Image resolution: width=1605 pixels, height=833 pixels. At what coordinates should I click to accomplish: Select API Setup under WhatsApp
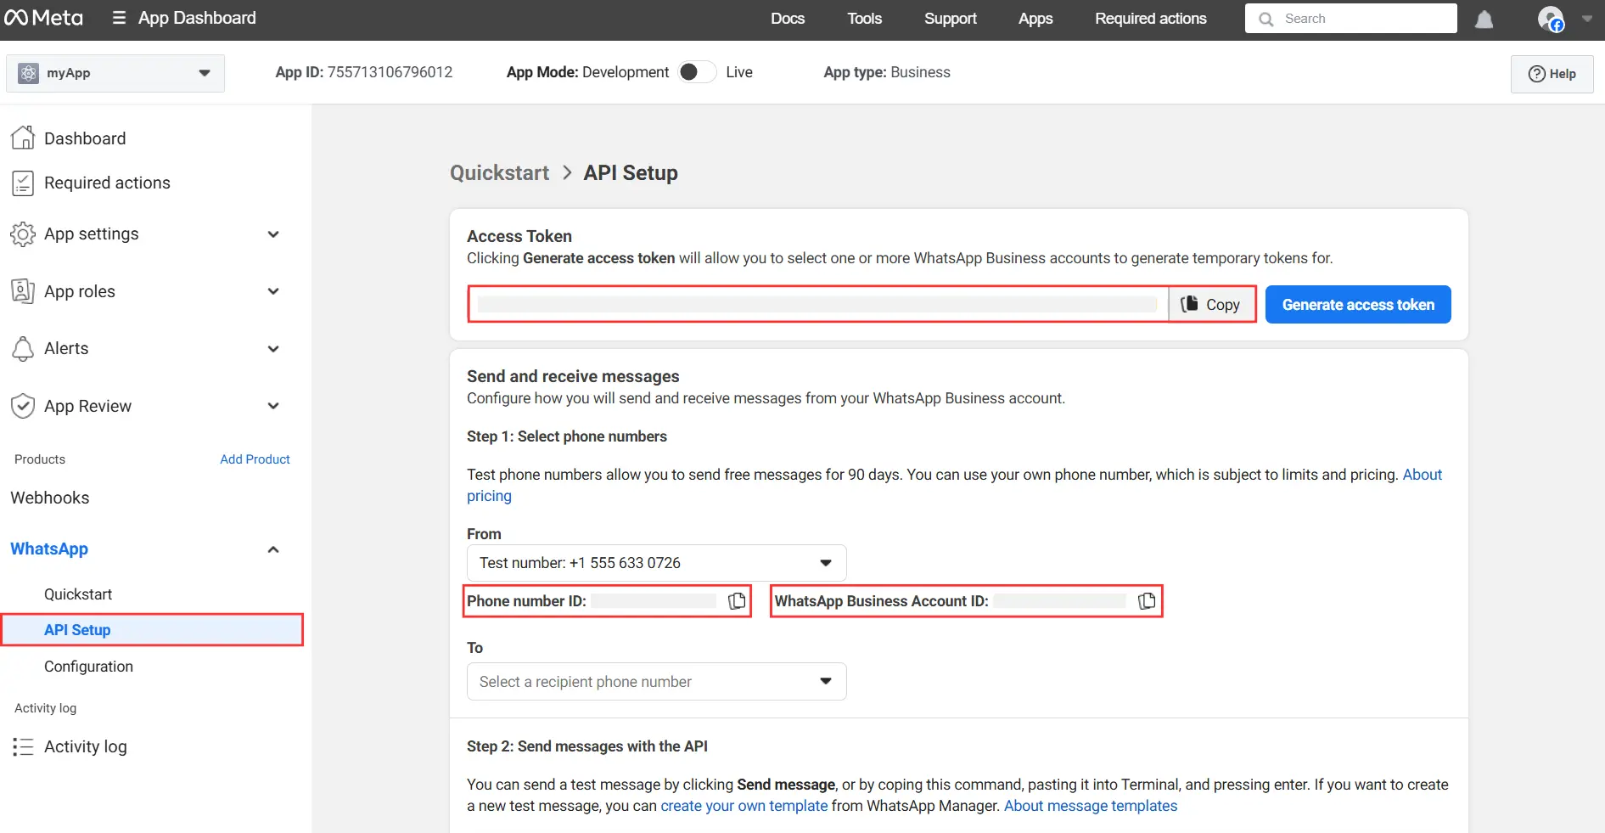click(152, 630)
